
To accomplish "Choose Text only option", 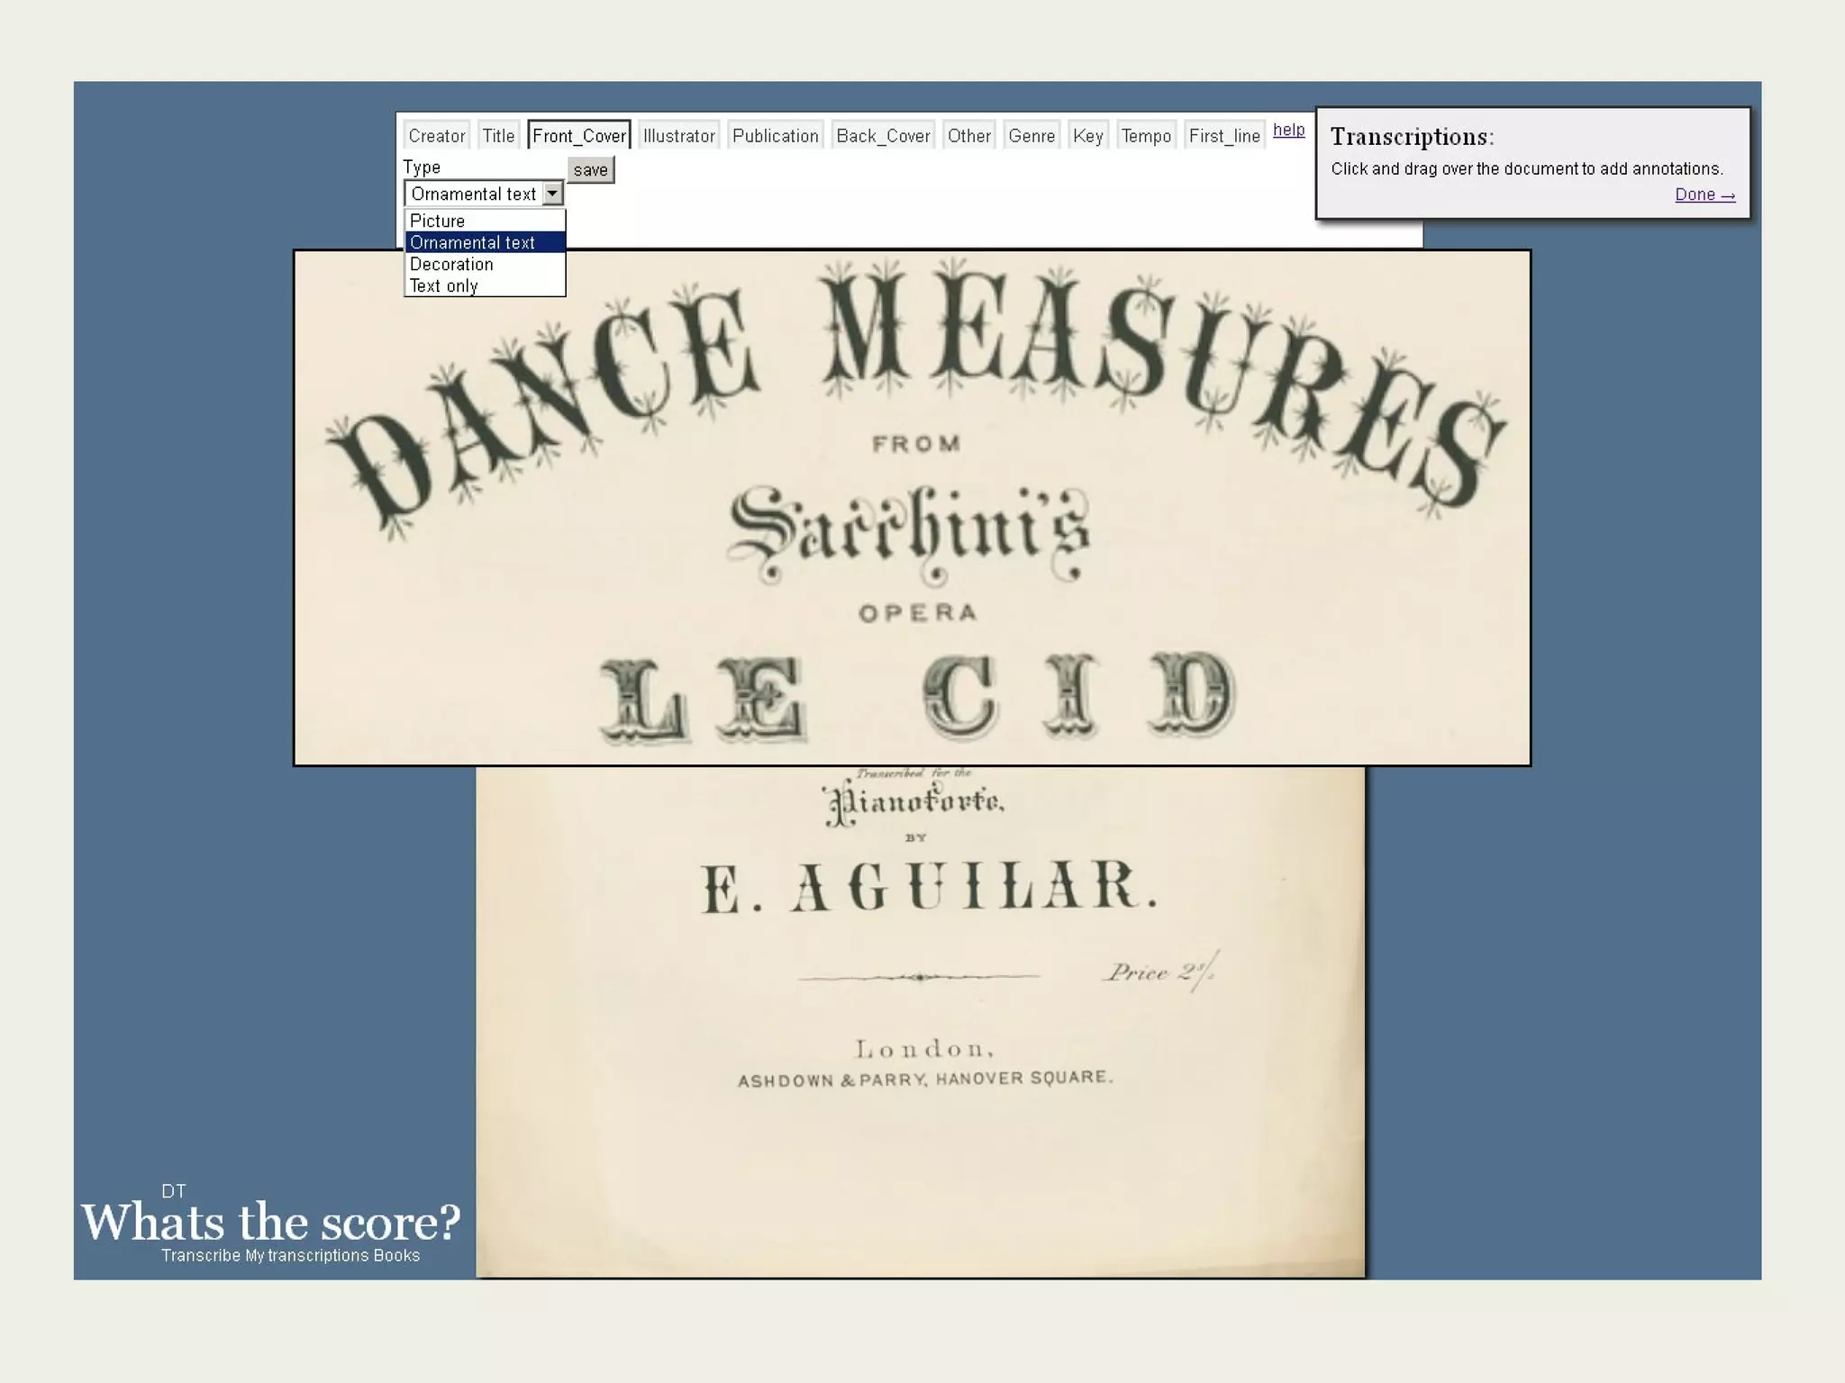I will point(443,285).
